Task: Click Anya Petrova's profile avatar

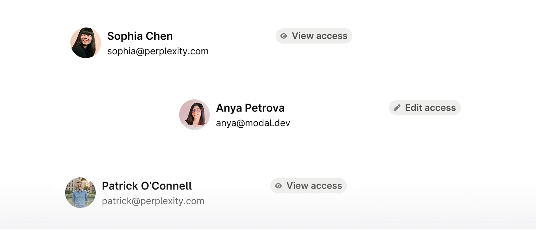Action: tap(194, 115)
